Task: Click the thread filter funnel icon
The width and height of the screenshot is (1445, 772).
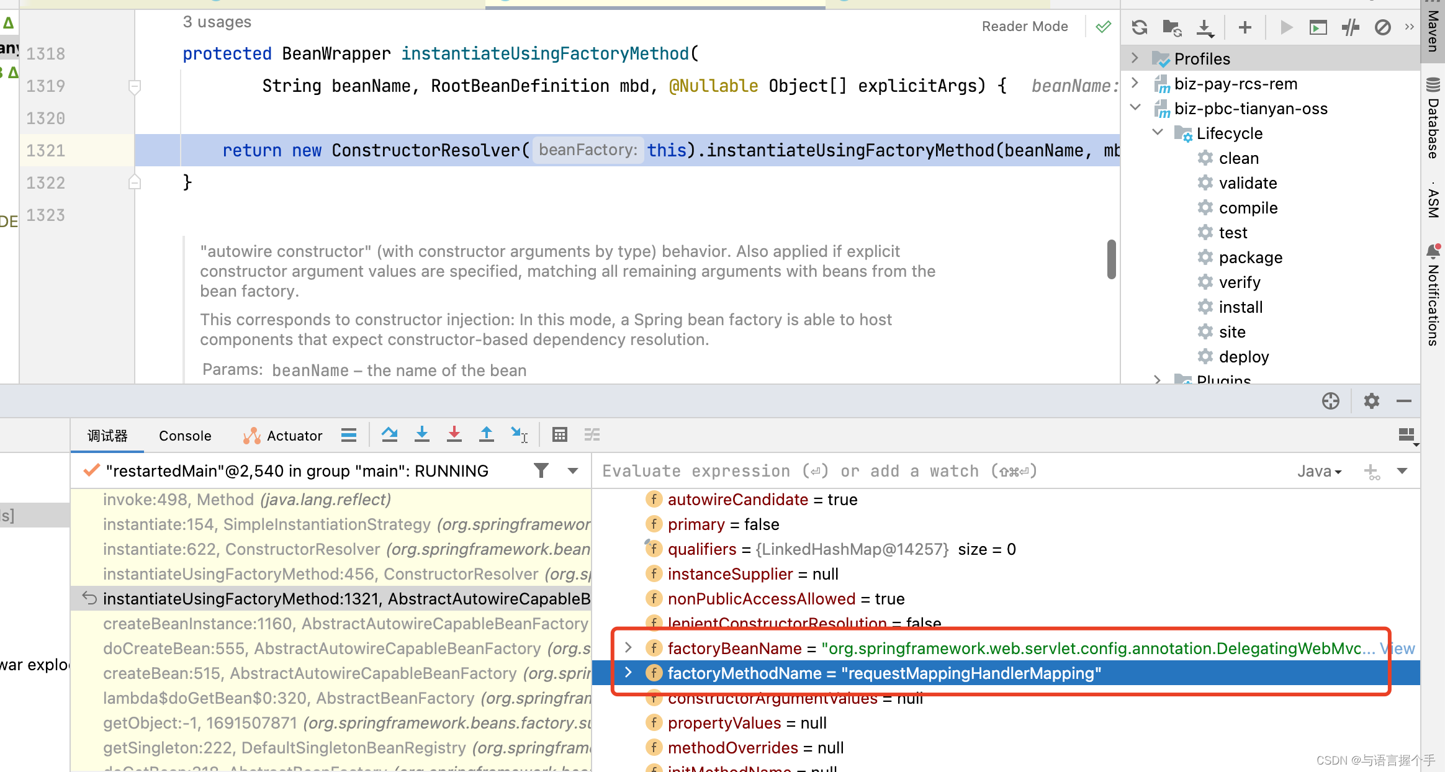Action: (541, 471)
